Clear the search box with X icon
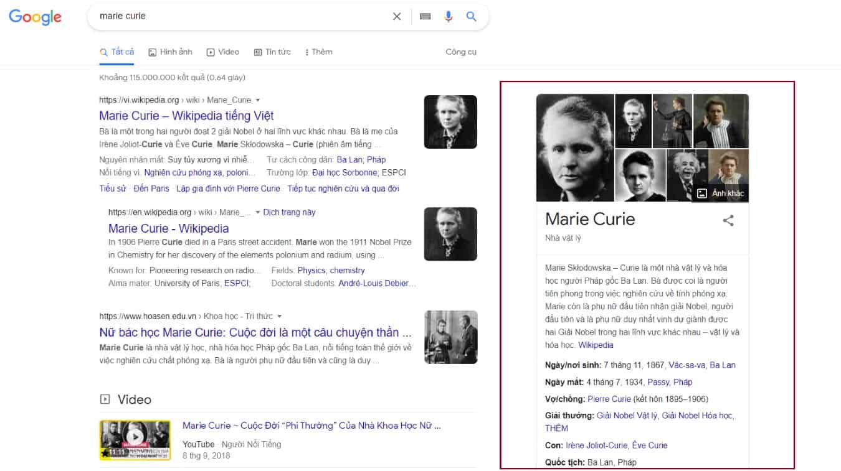 [x=397, y=17]
